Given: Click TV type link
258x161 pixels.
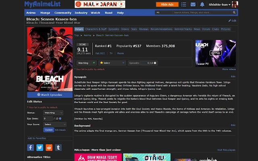Looking at the screenshot, I should (111, 54).
